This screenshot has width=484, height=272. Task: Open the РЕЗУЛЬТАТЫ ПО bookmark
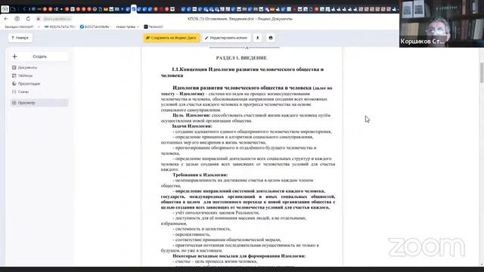[x=60, y=27]
